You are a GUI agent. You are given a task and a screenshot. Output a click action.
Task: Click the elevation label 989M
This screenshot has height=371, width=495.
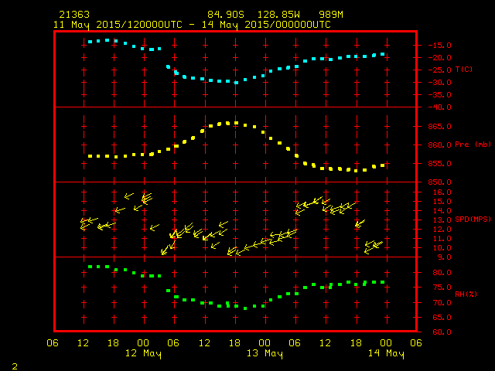coord(331,15)
